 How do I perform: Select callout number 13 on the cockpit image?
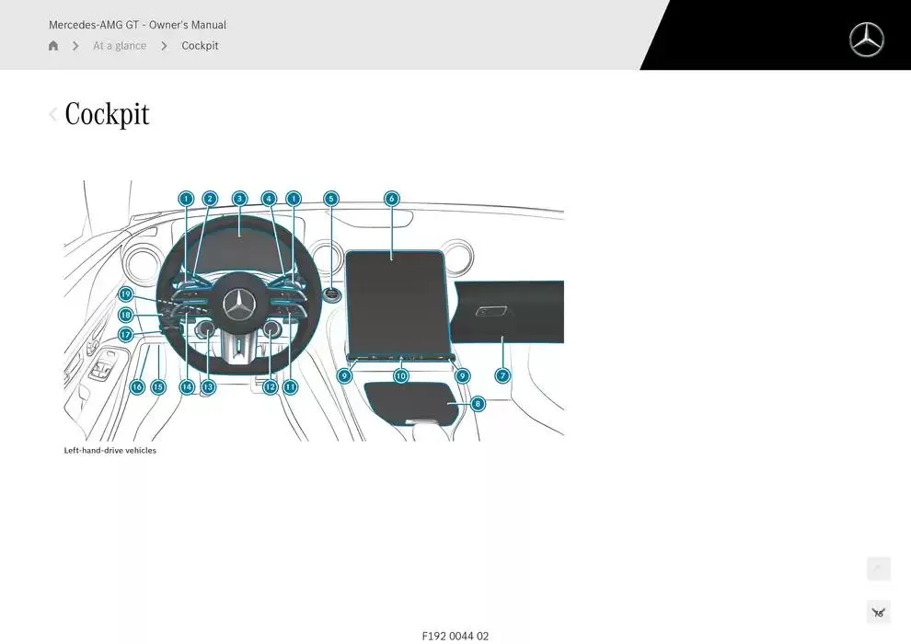point(208,387)
